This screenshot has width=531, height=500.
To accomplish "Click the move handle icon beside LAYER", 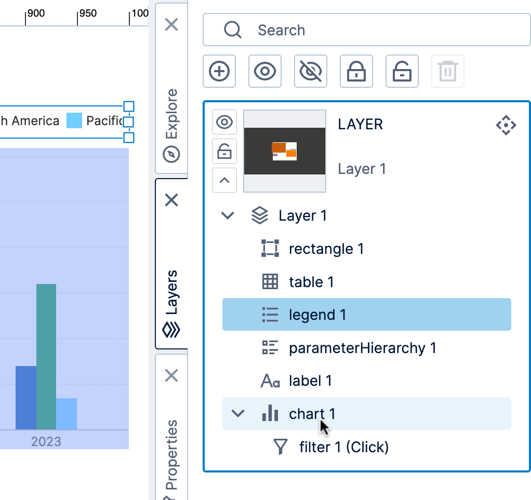I will point(506,125).
